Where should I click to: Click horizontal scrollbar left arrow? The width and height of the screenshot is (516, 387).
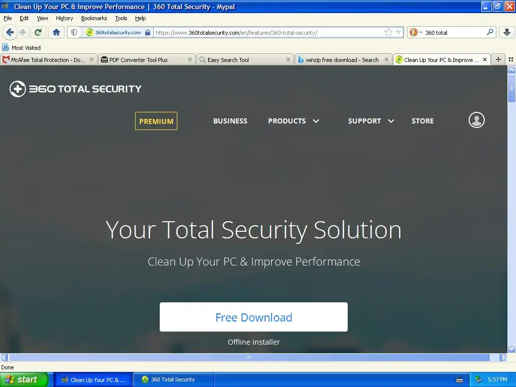(x=4, y=357)
